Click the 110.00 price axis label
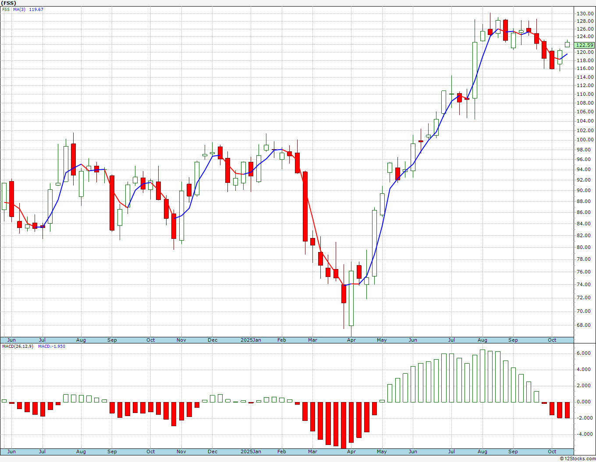This screenshot has height=462, width=596. coord(585,94)
